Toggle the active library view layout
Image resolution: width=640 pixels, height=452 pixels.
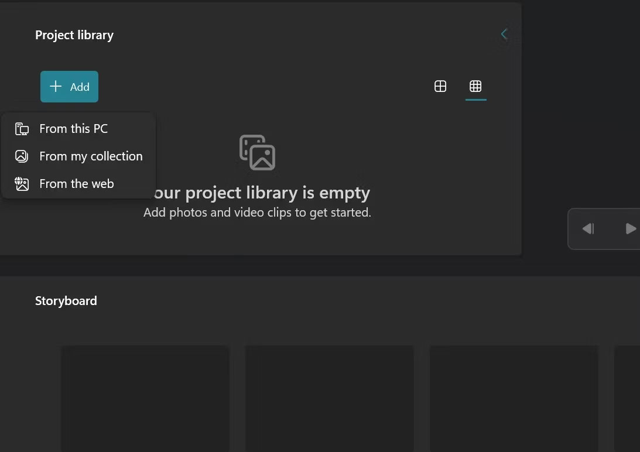[475, 85]
